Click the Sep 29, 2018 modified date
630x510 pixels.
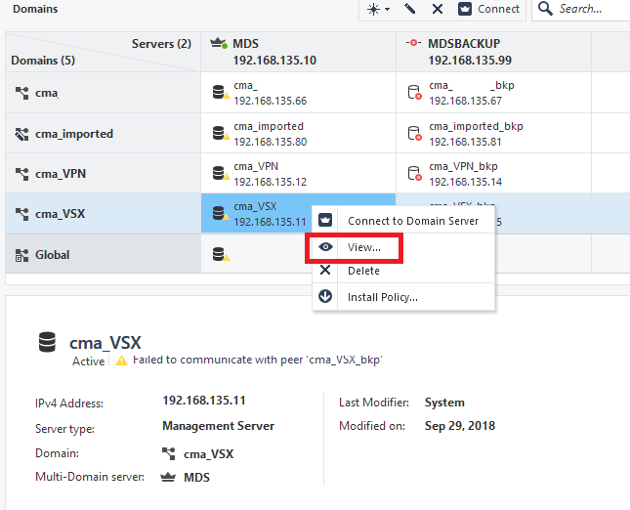click(x=460, y=426)
